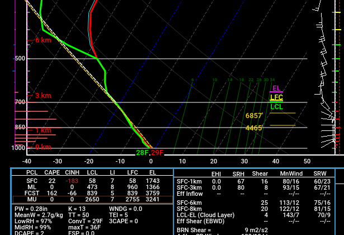Viewport: 344px width, 235px height.
Task: Click the 4465' height marker line
Action: (282, 126)
